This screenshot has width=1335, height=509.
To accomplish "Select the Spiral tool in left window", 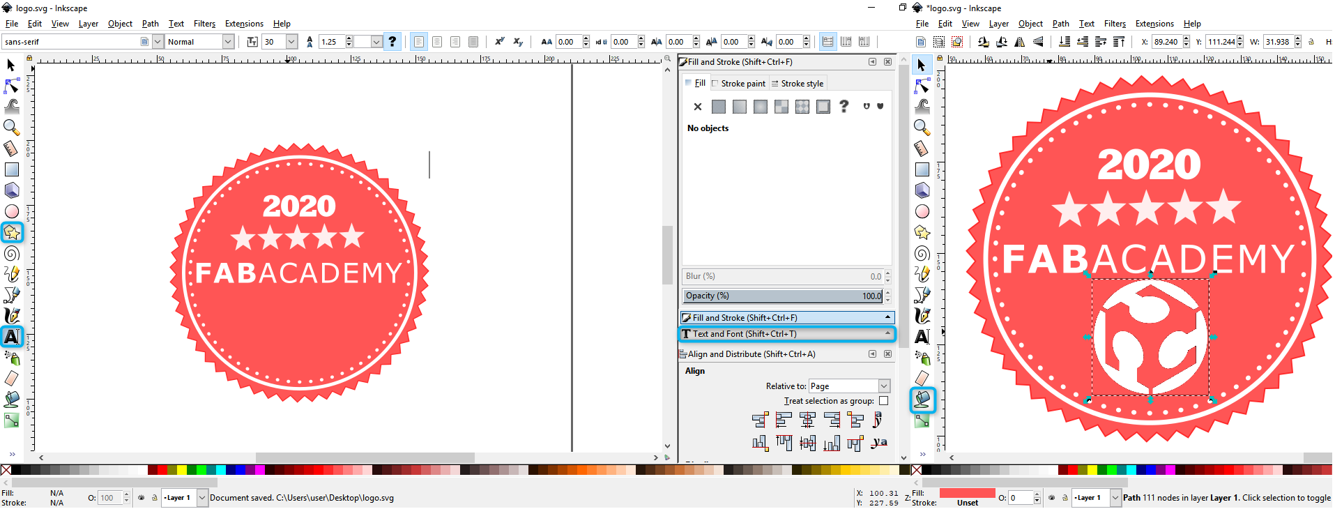I will pyautogui.click(x=12, y=253).
